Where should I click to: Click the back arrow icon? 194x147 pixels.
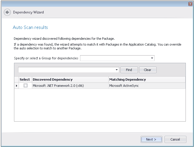coord(7,12)
